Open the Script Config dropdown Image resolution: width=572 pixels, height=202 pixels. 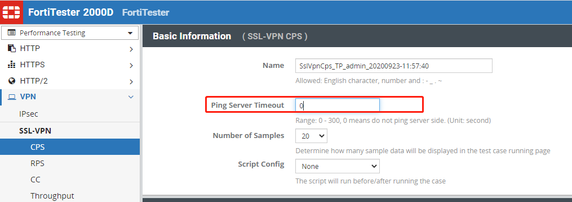click(338, 166)
